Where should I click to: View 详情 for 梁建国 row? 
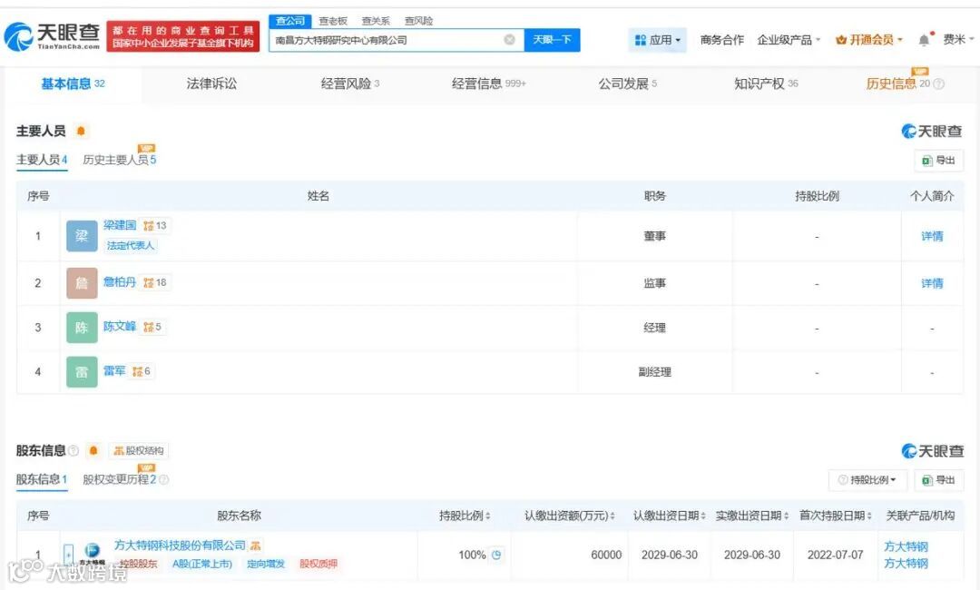pyautogui.click(x=932, y=236)
